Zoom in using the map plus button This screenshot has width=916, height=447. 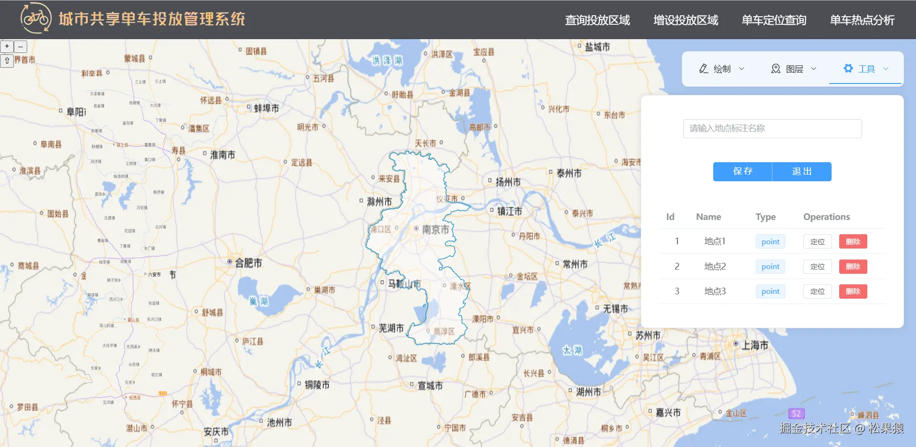click(x=7, y=46)
